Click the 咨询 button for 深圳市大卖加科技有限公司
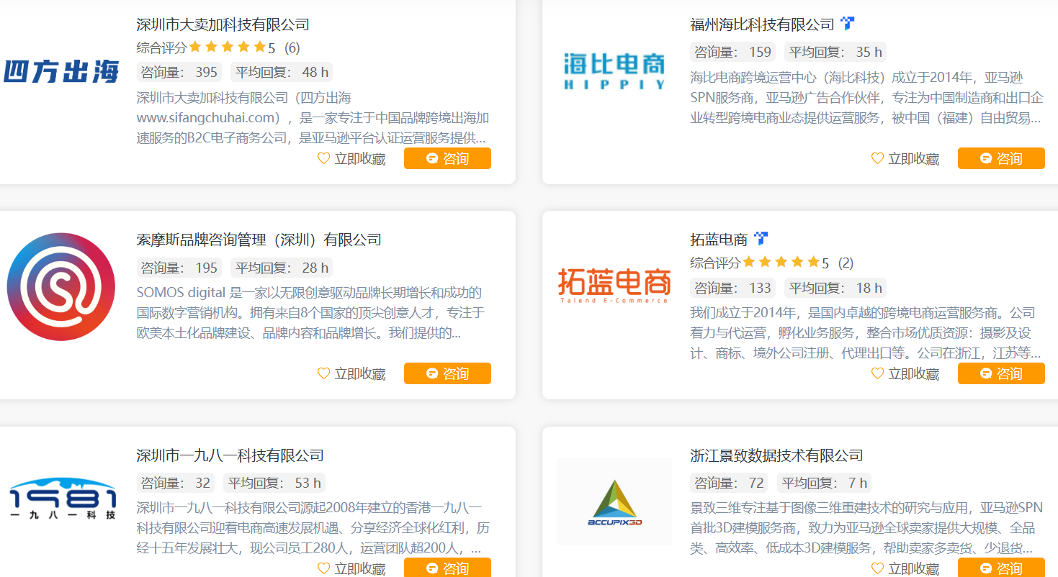This screenshot has height=577, width=1058. [x=447, y=158]
